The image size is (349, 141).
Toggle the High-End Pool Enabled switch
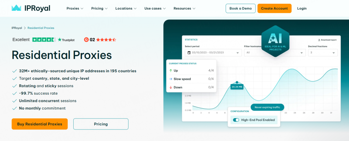[236, 120]
